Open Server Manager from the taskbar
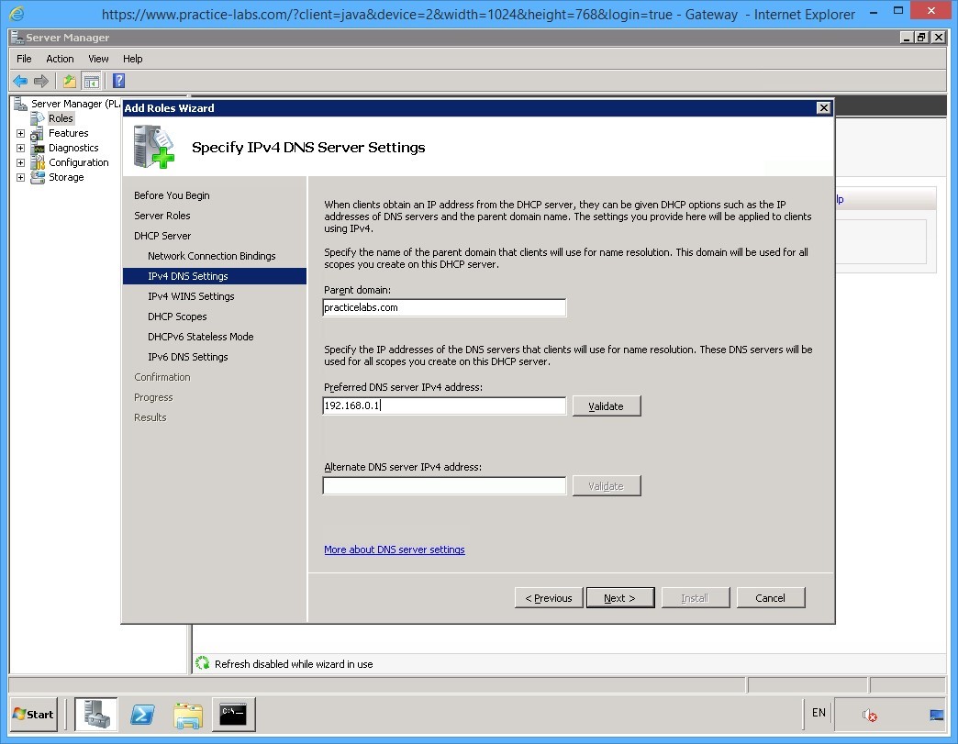958x744 pixels. tap(96, 715)
